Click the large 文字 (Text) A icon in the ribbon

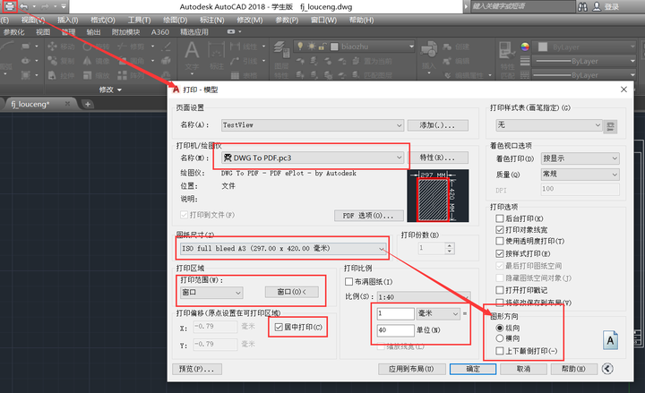[x=192, y=50]
